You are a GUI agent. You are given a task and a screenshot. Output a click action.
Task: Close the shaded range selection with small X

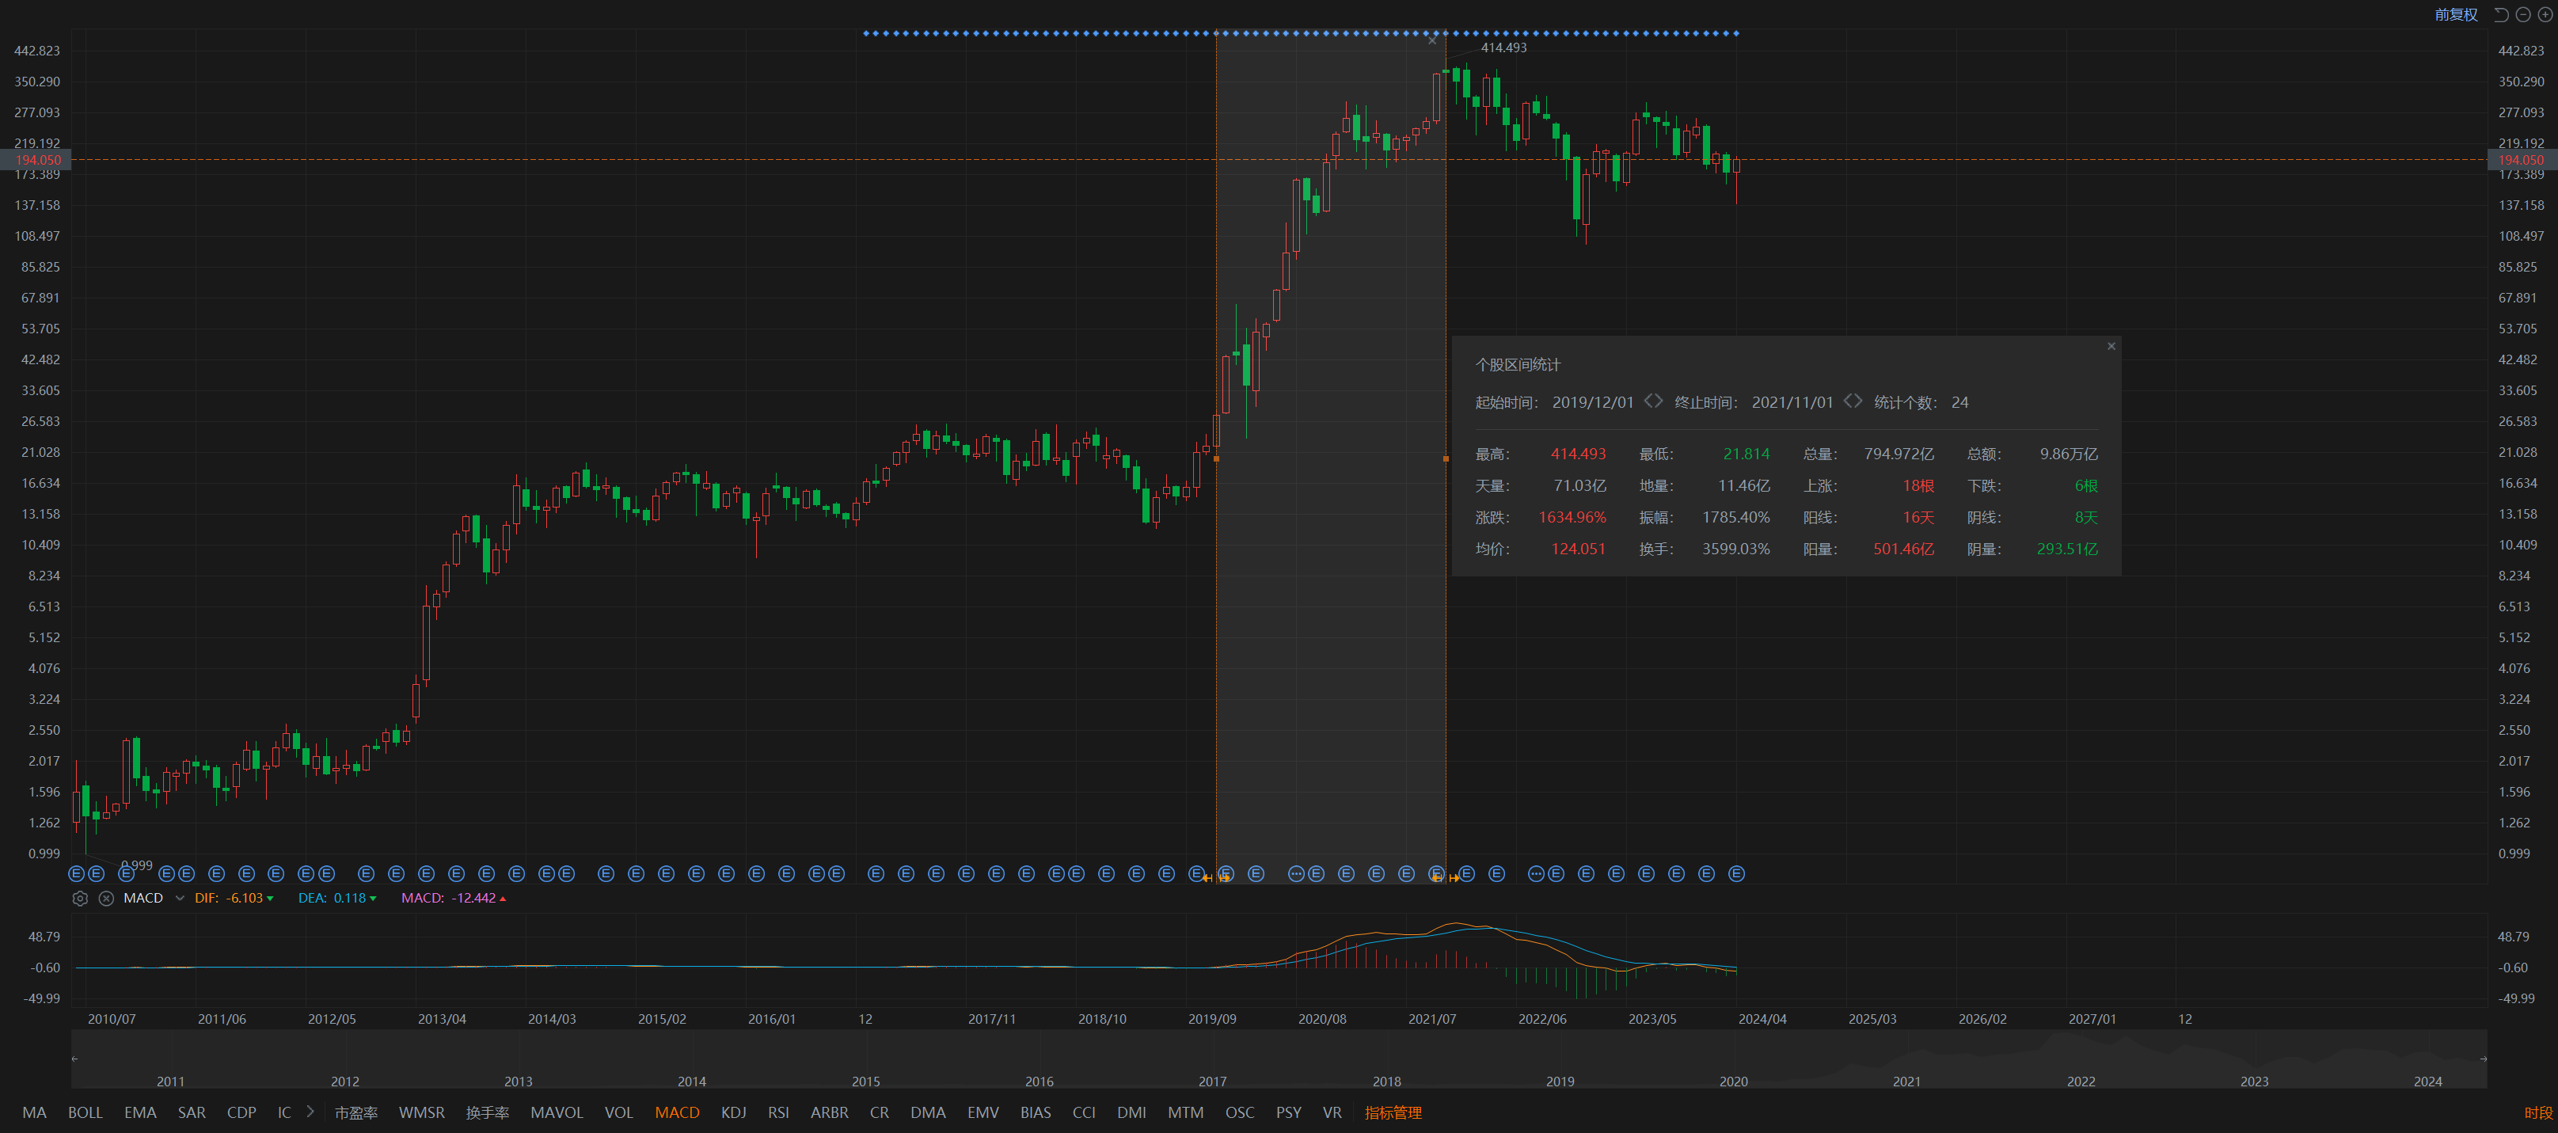click(x=1432, y=40)
